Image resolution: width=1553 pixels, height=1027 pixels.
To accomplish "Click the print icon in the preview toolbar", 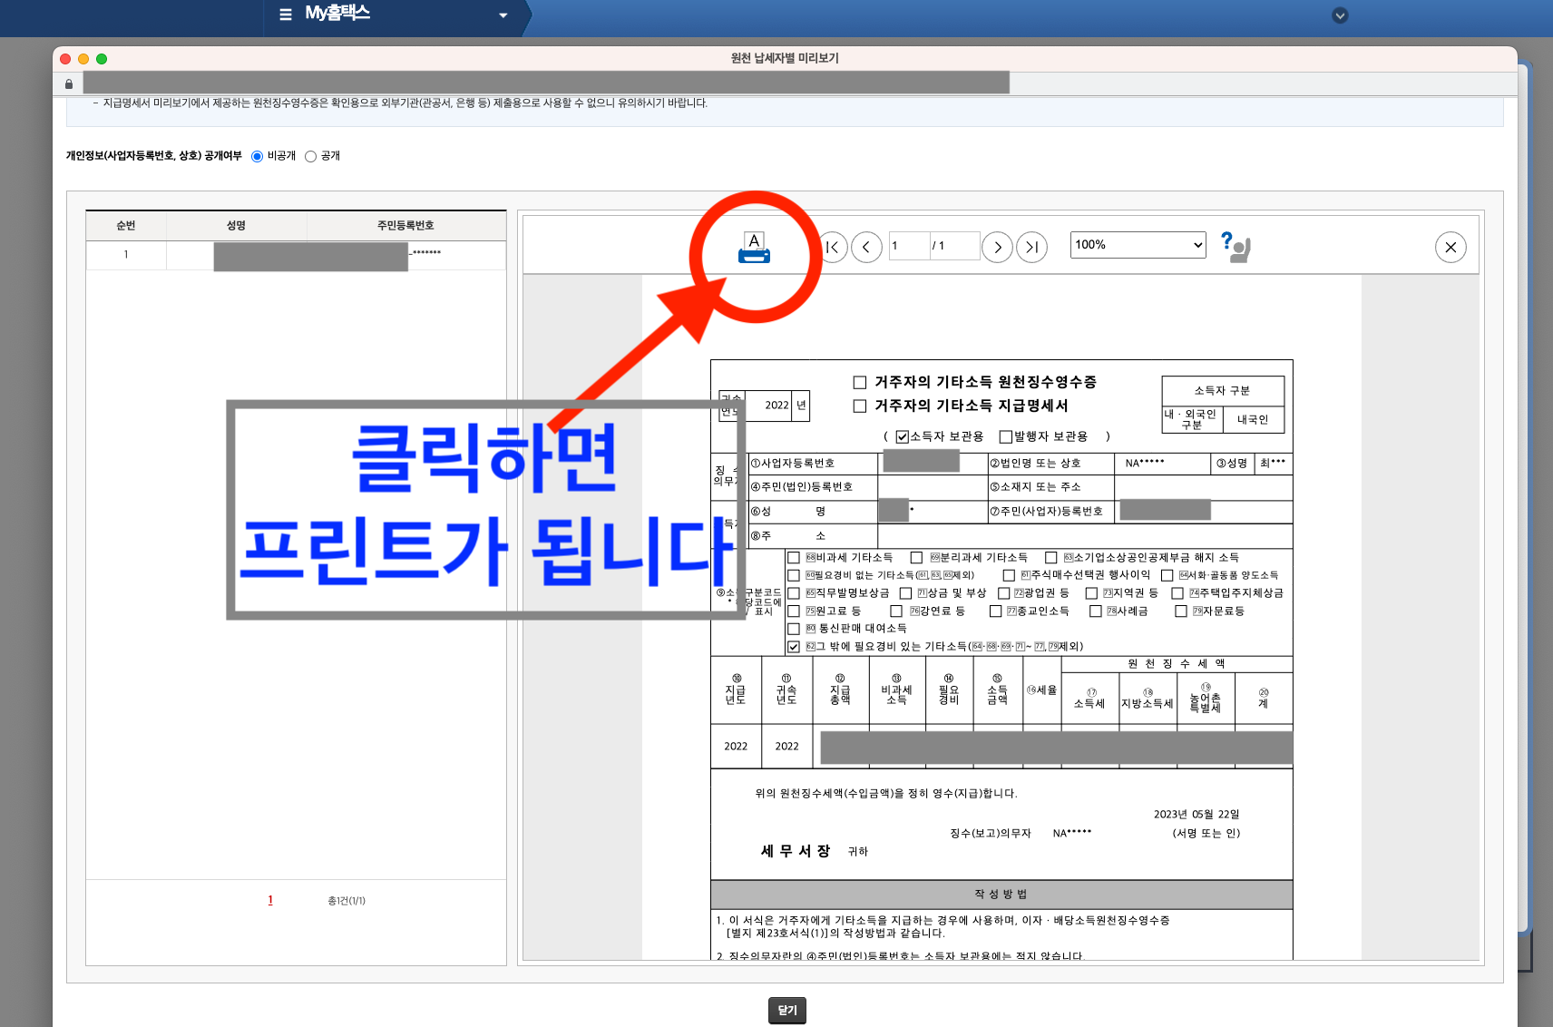I will (754, 248).
